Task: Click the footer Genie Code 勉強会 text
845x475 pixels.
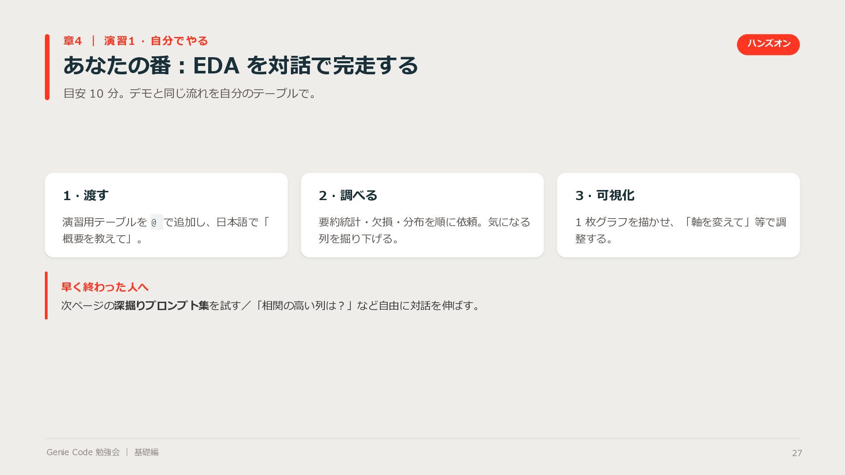Action: tap(83, 452)
